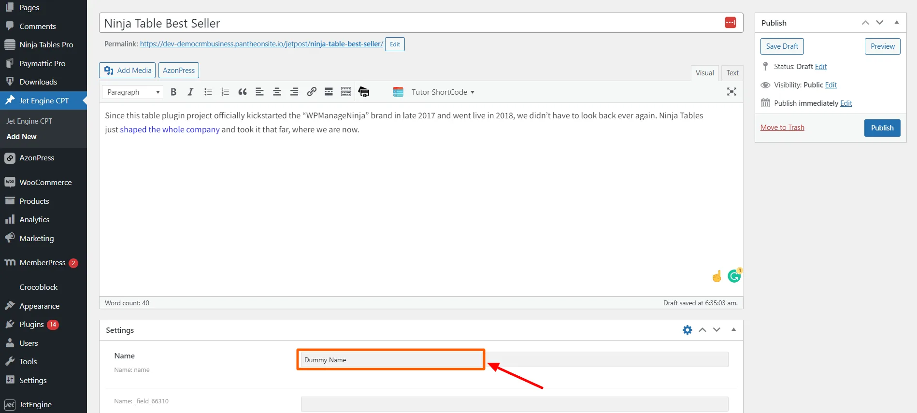Insert a bulleted list
The image size is (917, 413).
click(208, 92)
